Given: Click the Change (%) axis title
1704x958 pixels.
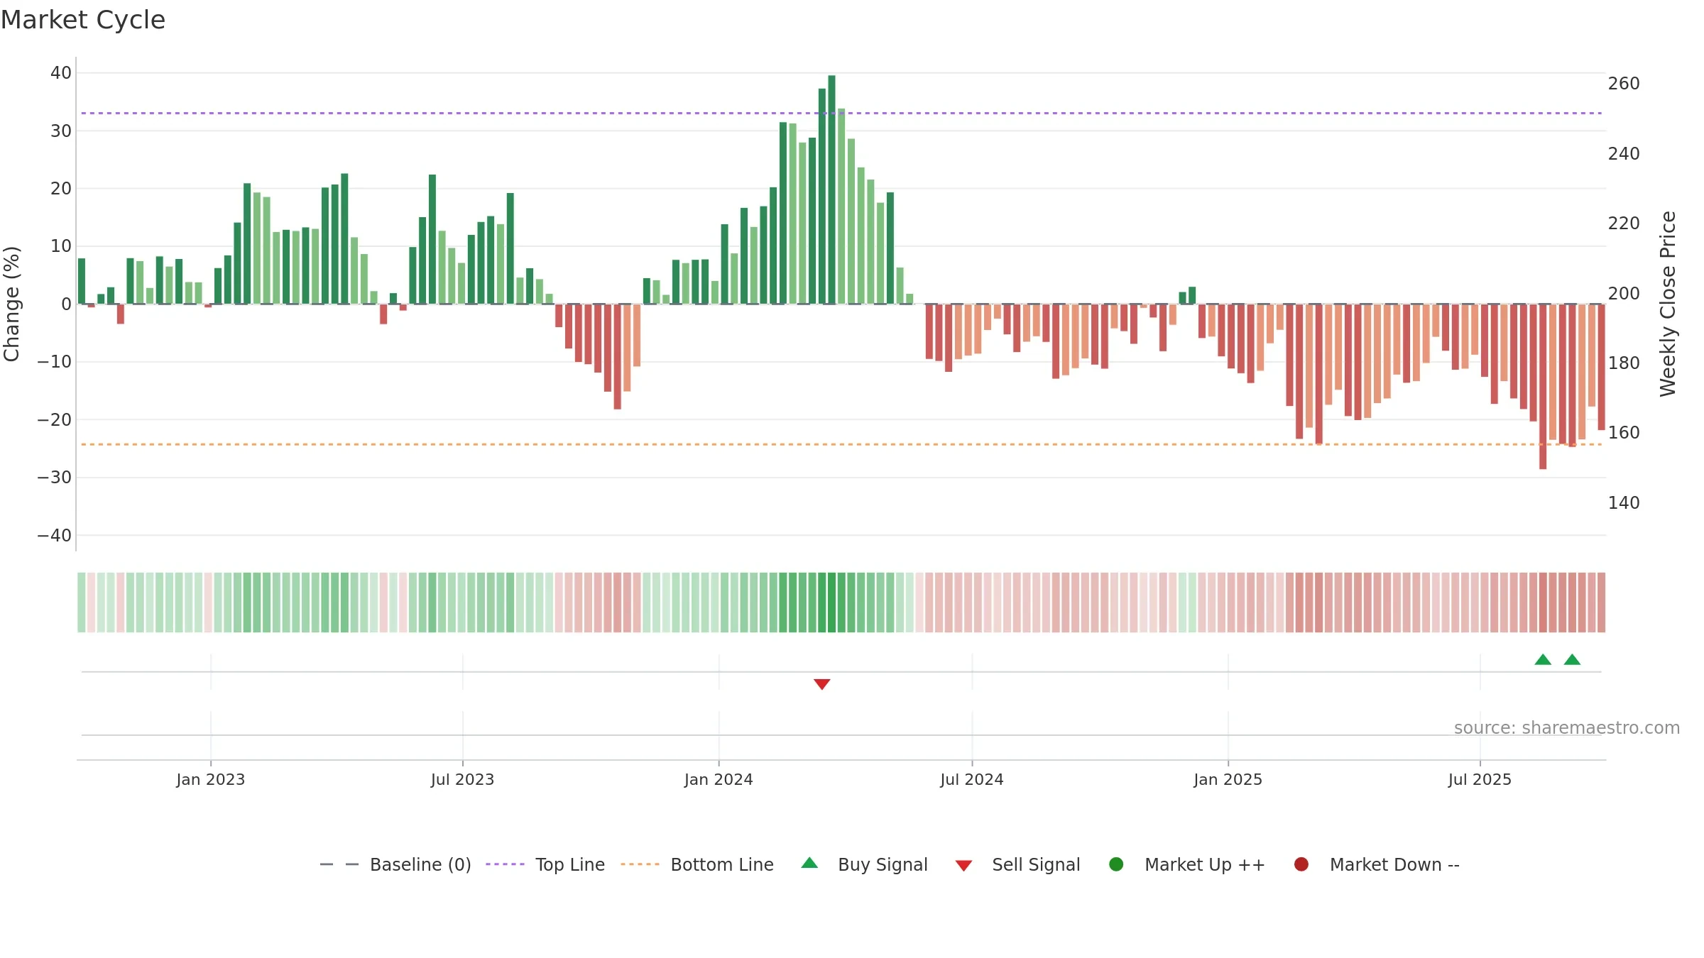Looking at the screenshot, I should (11, 304).
